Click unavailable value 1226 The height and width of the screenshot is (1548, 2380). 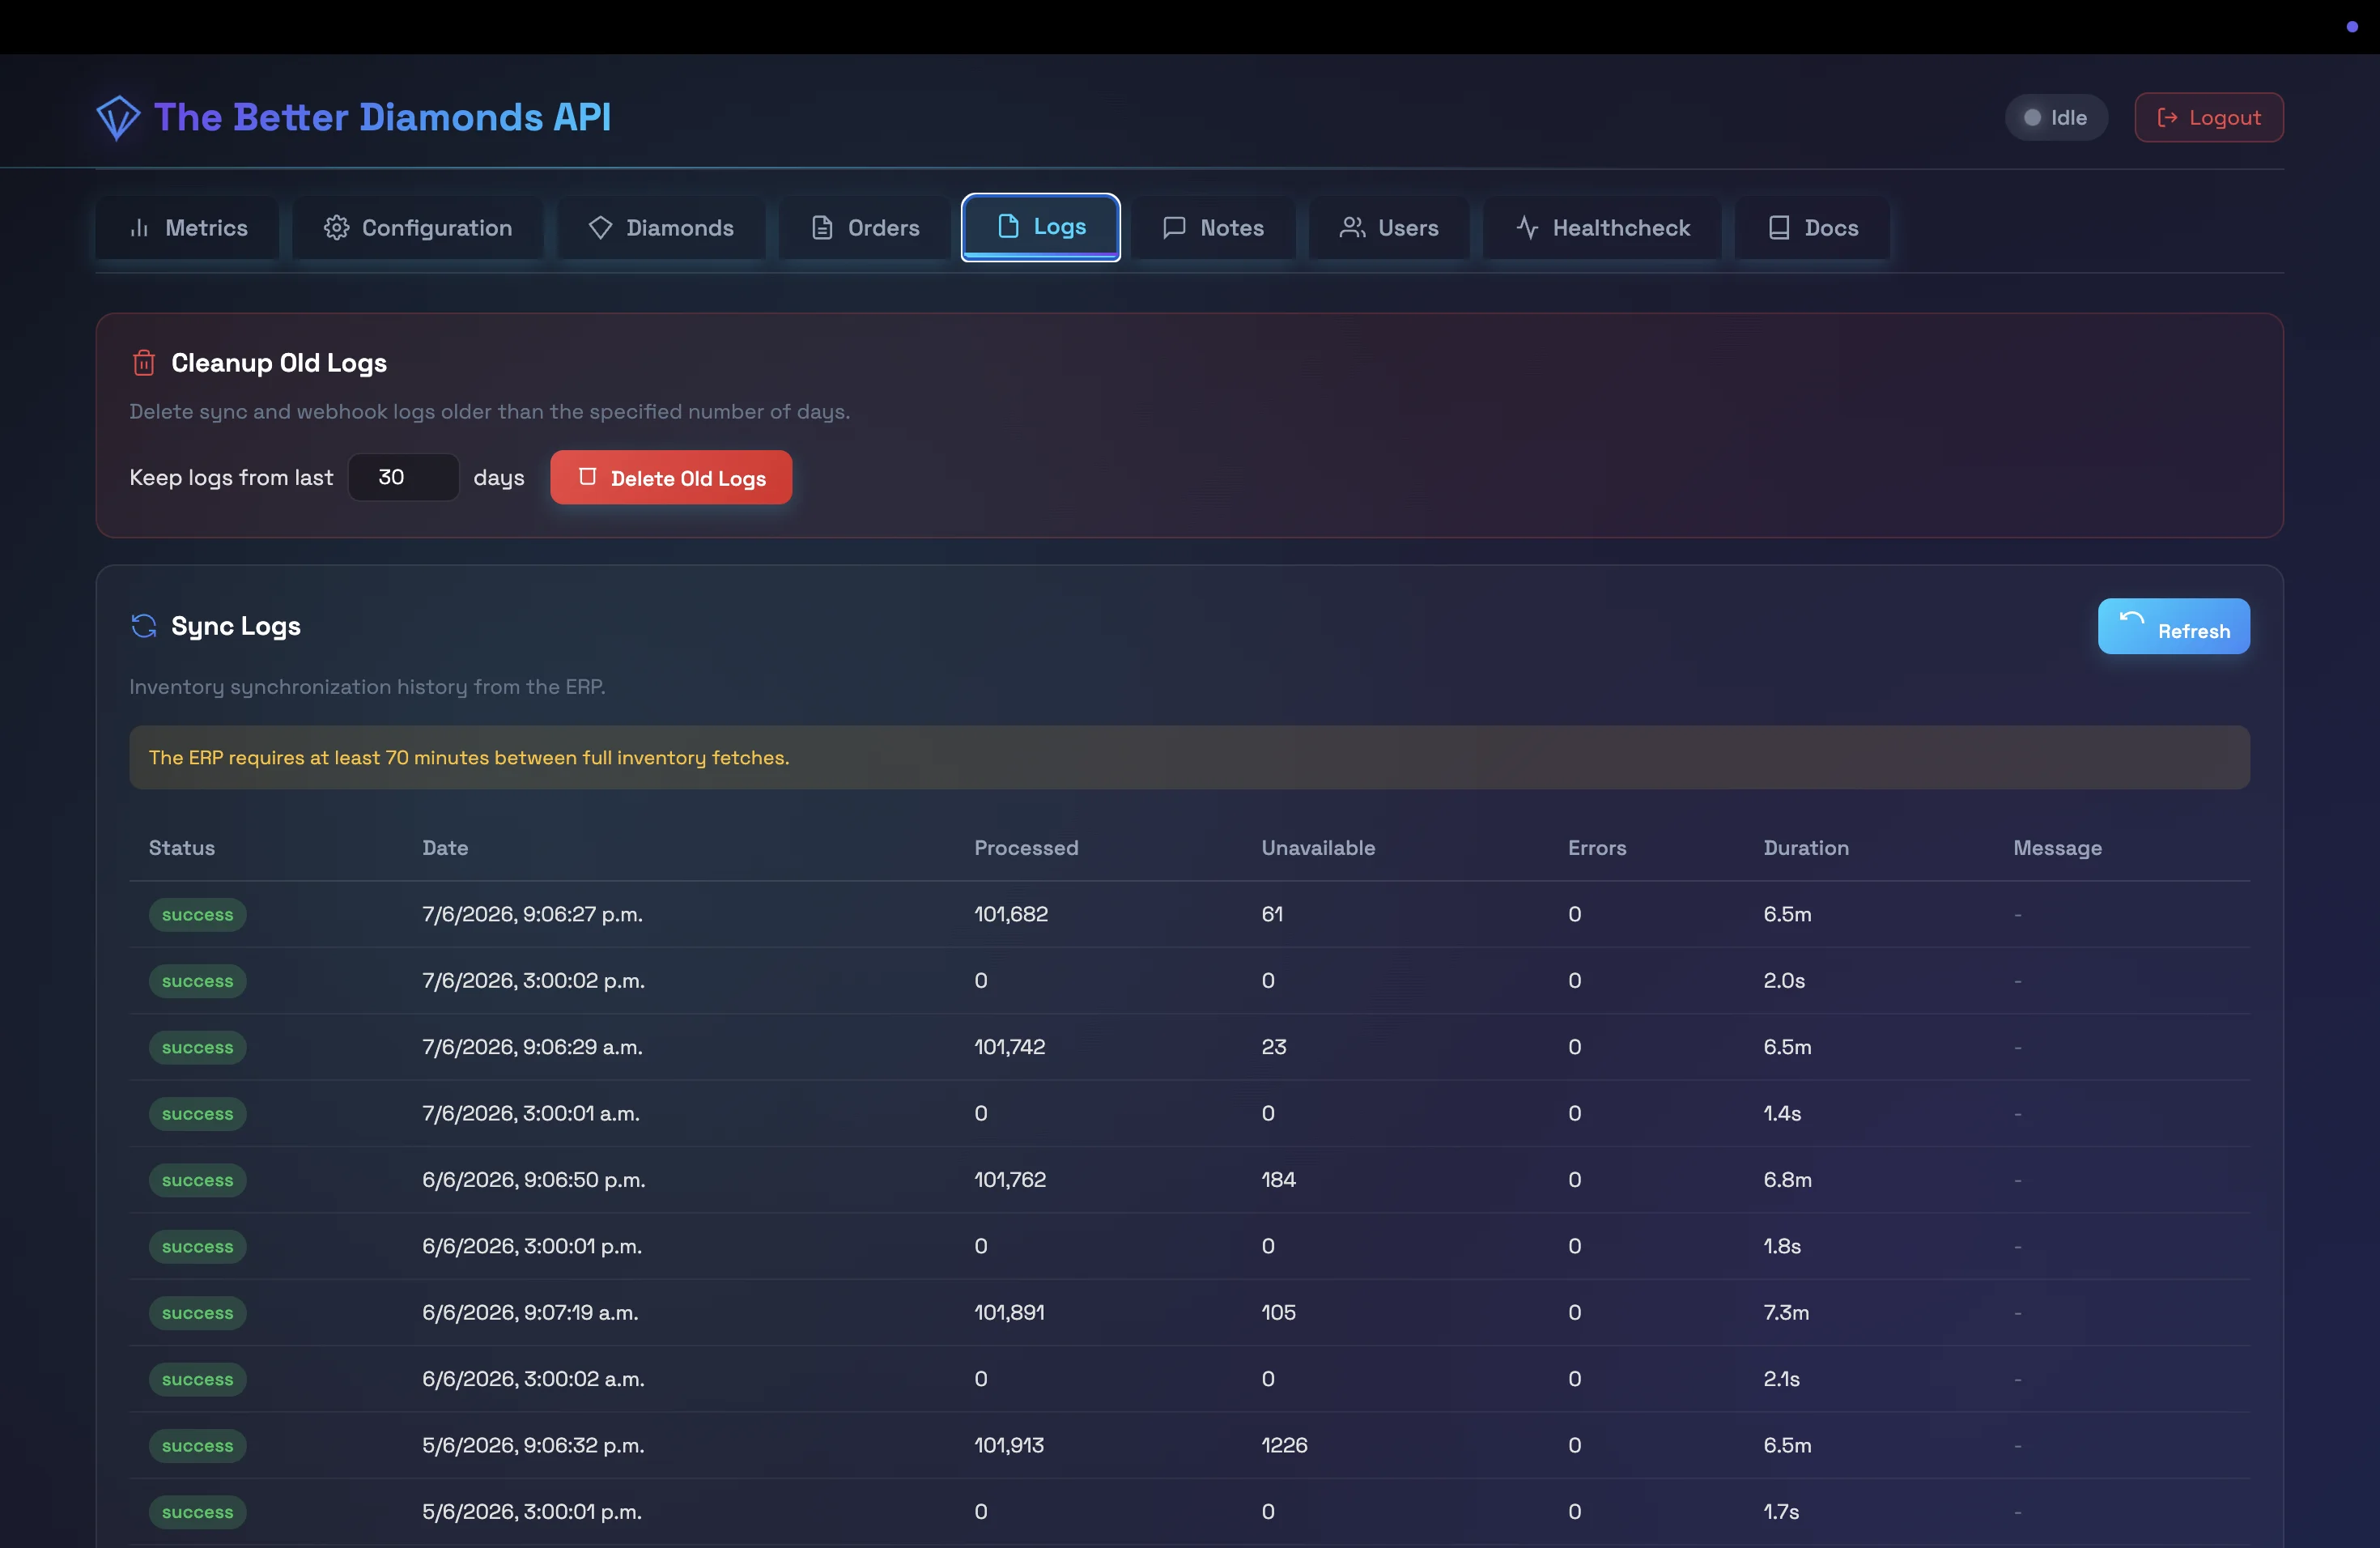click(x=1284, y=1446)
